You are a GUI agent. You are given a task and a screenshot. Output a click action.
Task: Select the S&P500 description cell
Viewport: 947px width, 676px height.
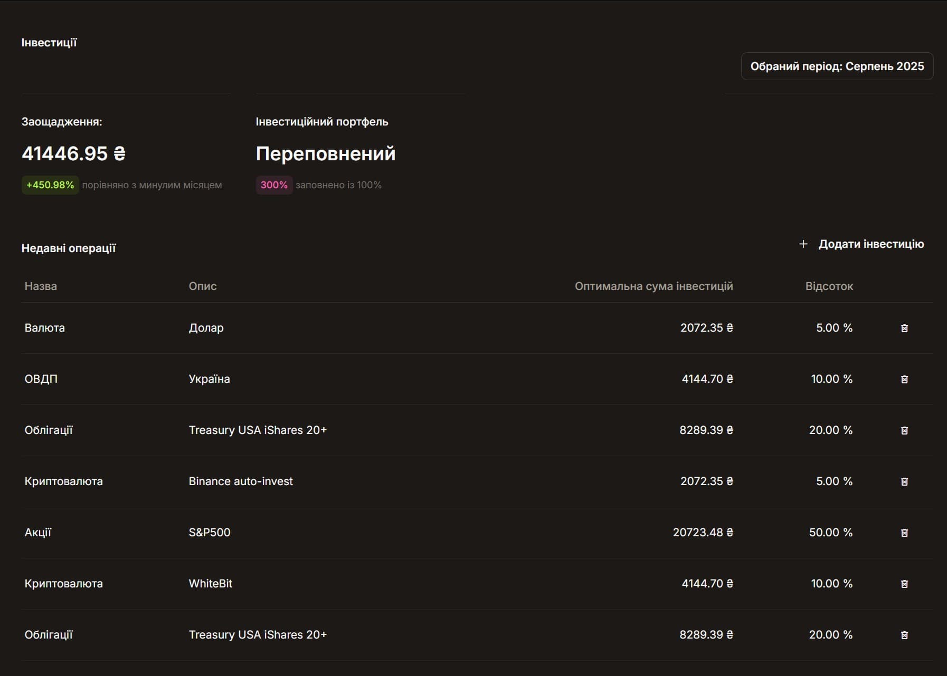click(210, 533)
